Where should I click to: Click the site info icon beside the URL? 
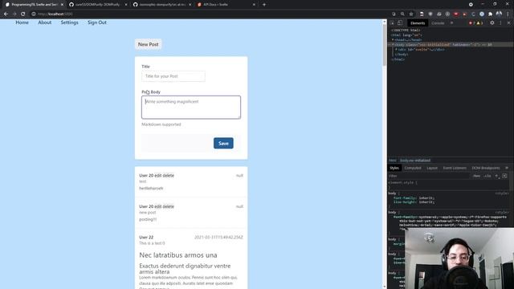34,14
